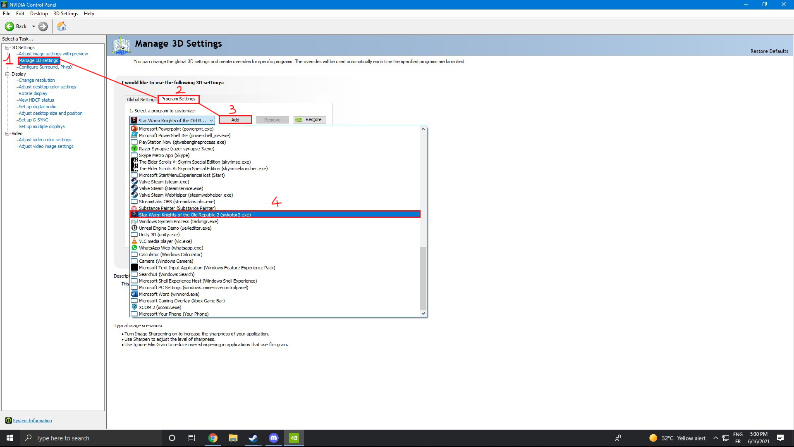Collapse the 3D Settings tree node
794x447 pixels.
pyautogui.click(x=7, y=48)
